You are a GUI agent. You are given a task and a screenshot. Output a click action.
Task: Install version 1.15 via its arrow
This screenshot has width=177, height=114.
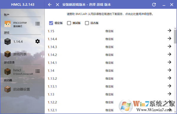click(169, 30)
